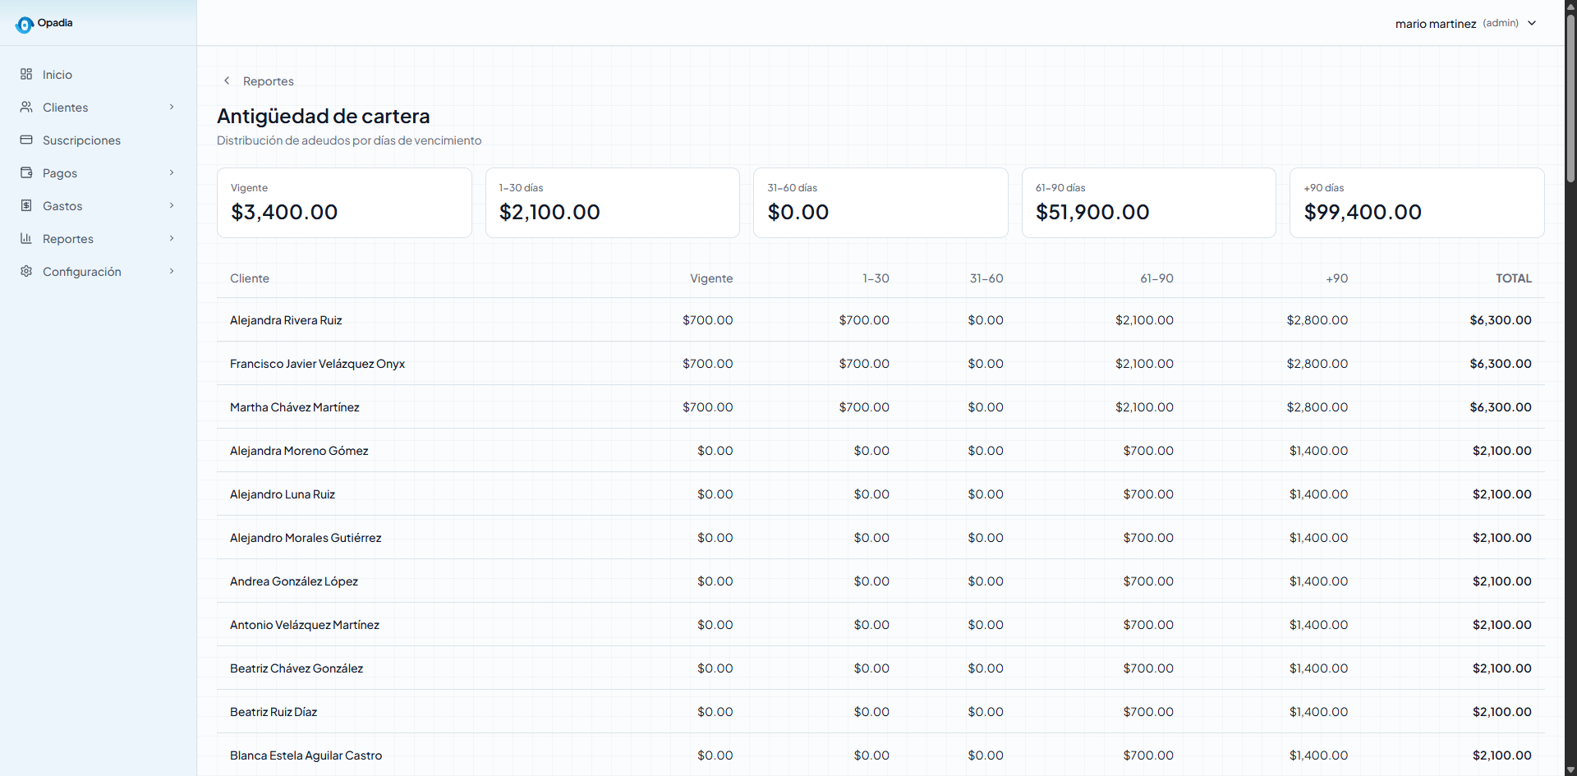Select client Martha Chávez Martínez
Screen dimensions: 1577x776
click(x=295, y=407)
